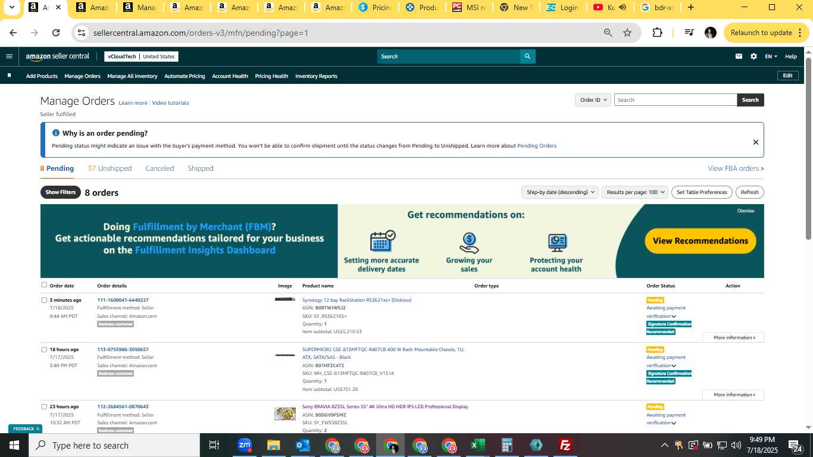
Task: Open Manage All Inventory menu
Action: [x=132, y=76]
